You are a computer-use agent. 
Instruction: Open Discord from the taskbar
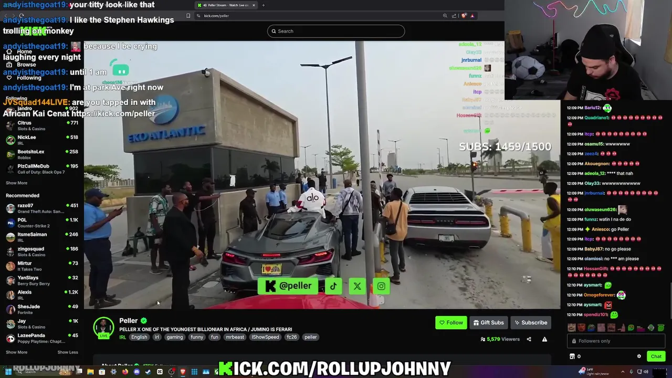136,372
